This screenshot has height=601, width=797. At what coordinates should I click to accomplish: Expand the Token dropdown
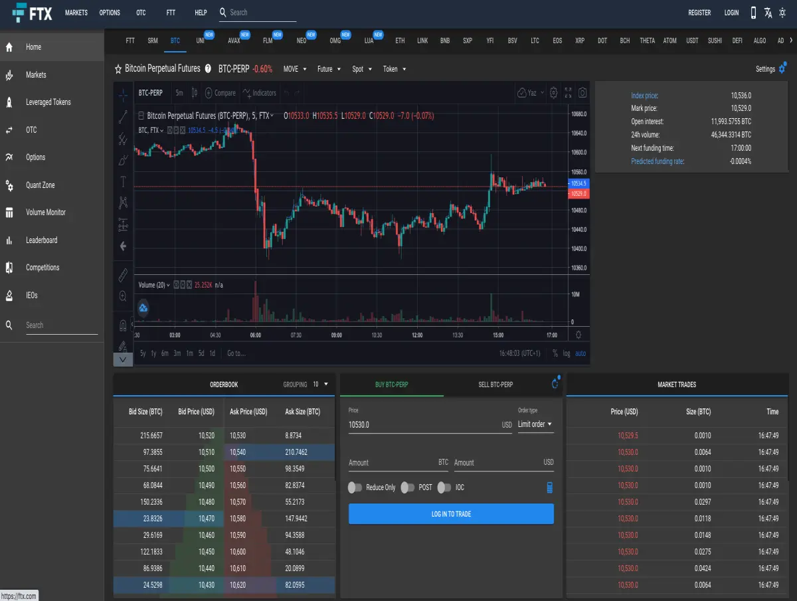(395, 69)
